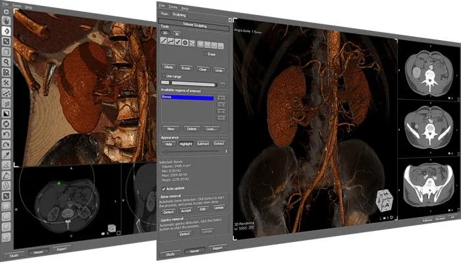Select the measurement line tool below the wrench icon
Screen dimensions: 461x263
pyautogui.click(x=6, y=93)
